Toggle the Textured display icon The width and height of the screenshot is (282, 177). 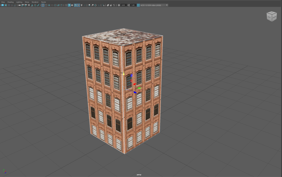[x=78, y=5]
